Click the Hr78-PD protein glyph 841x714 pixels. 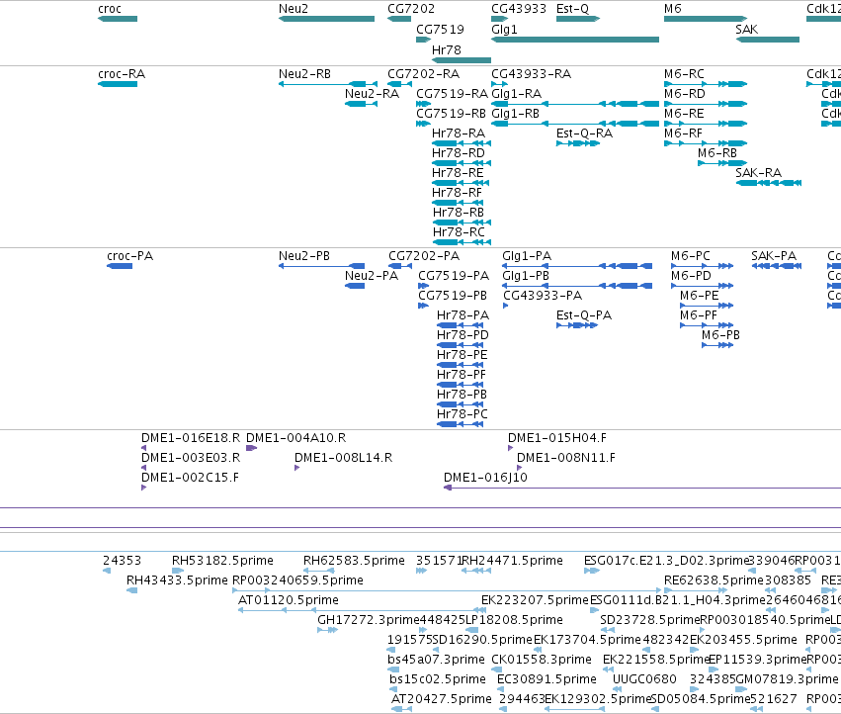(x=461, y=345)
